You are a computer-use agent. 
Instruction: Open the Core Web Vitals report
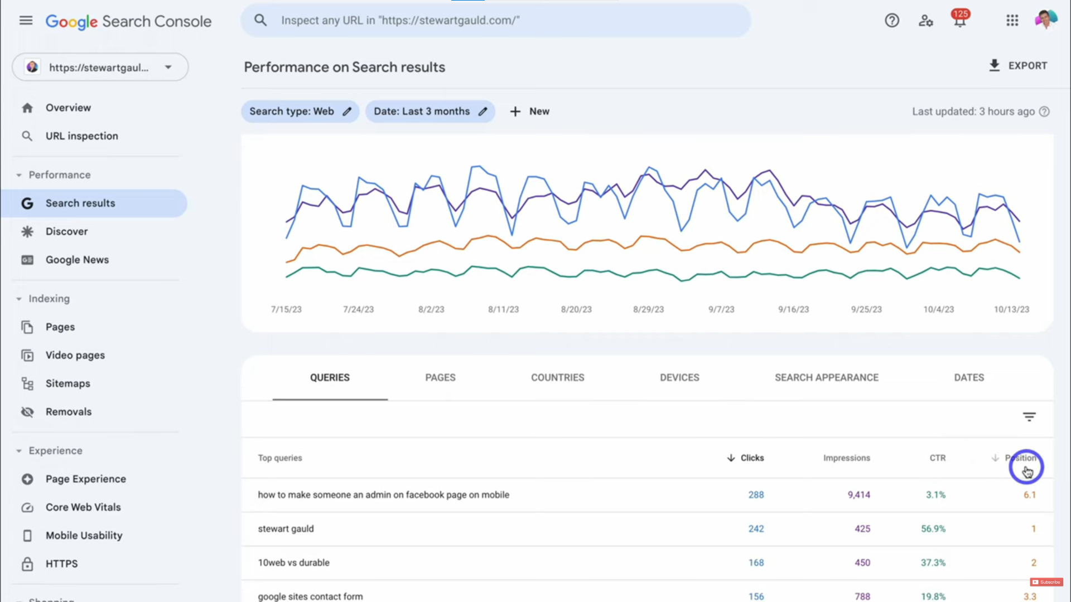tap(83, 507)
